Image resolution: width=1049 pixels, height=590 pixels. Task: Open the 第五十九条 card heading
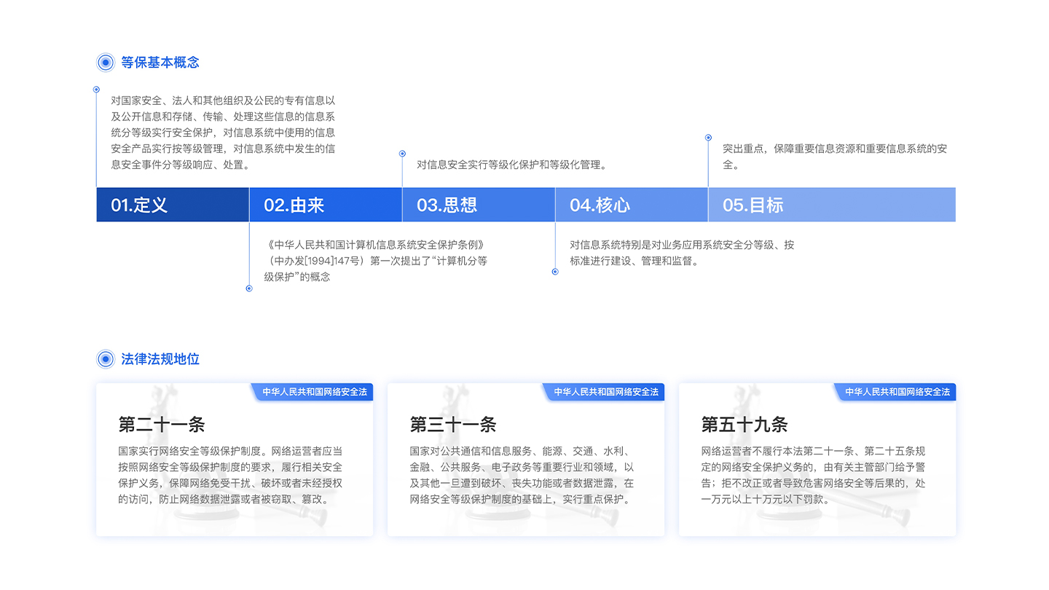pyautogui.click(x=744, y=425)
